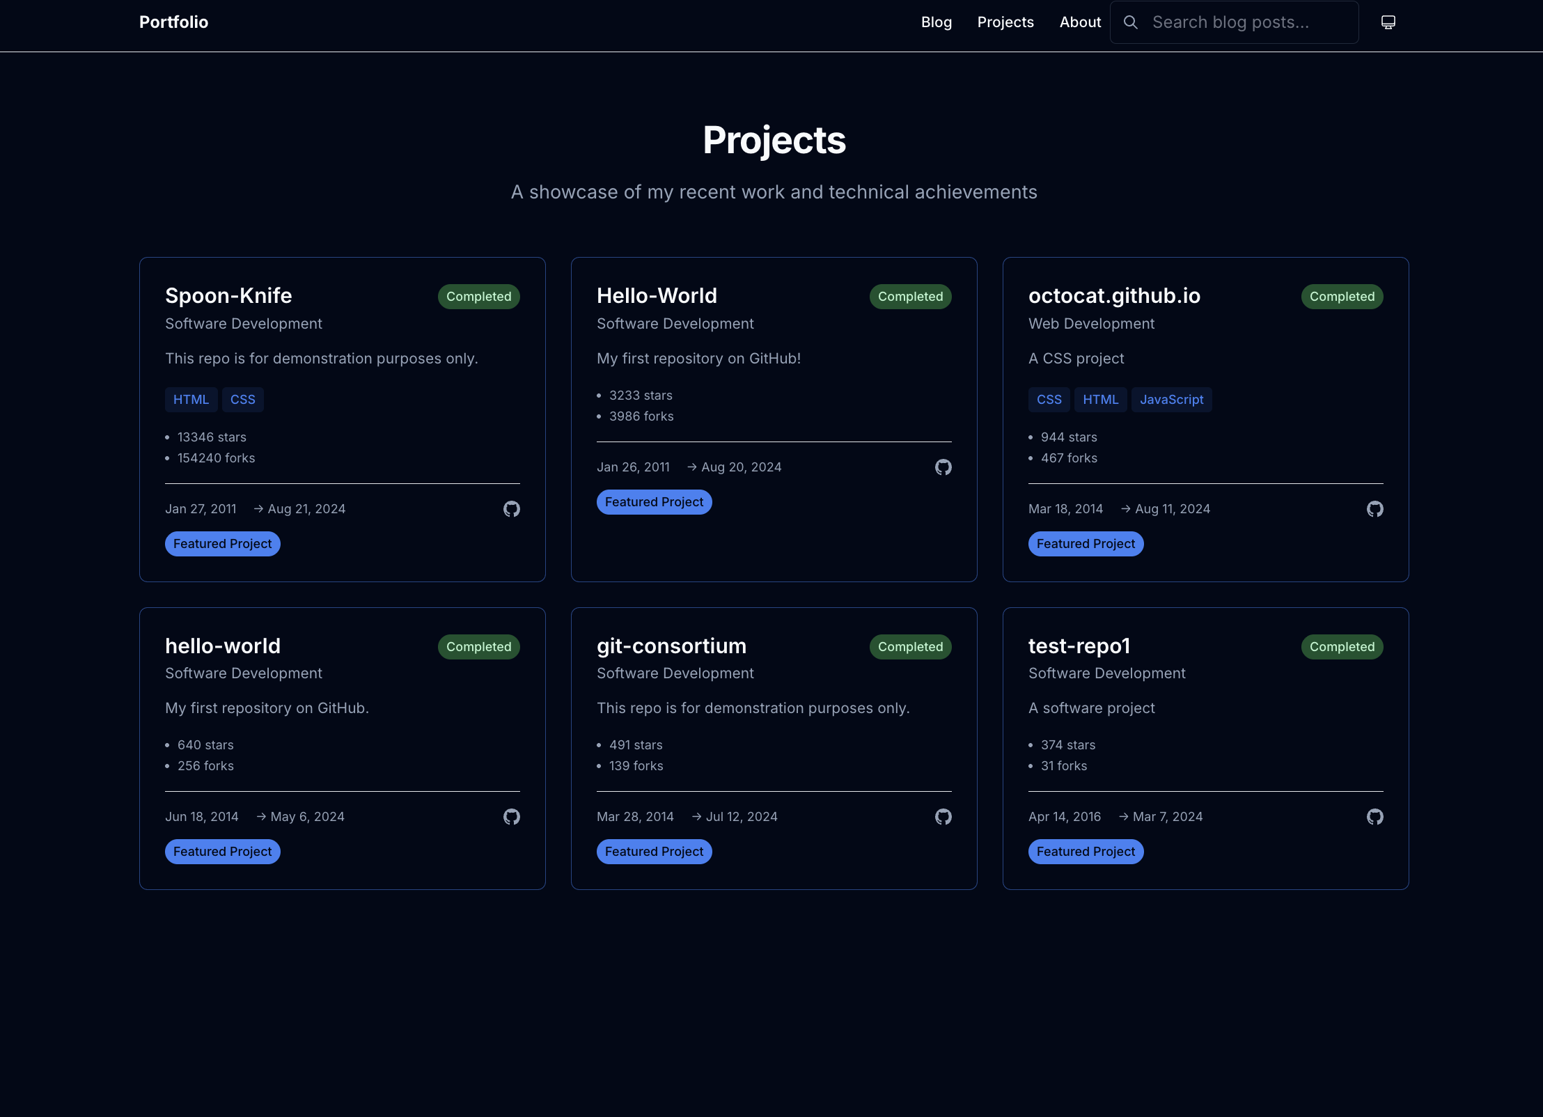Navigate to the Blog section
The height and width of the screenshot is (1117, 1543).
click(936, 22)
